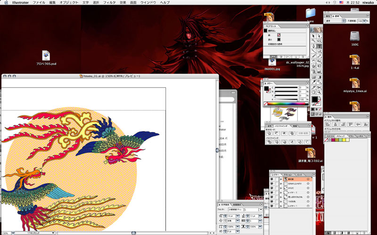Viewport: 377px width, 235px height.
Task: Click the Minus Back icon in Pathfinder
Action: tap(307, 142)
